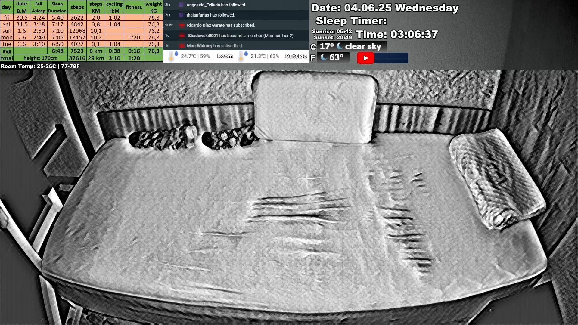The width and height of the screenshot is (578, 325).
Task: Click the '17°' Celsius temperature value
Action: pyautogui.click(x=327, y=46)
